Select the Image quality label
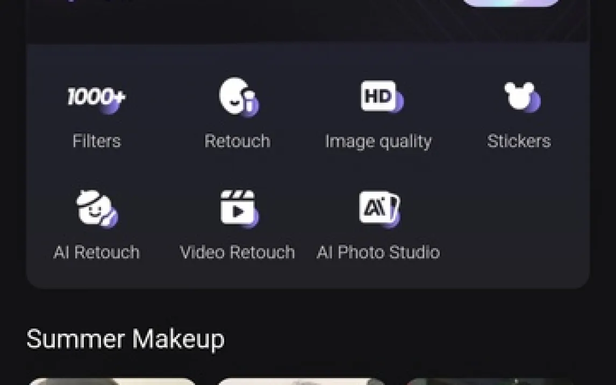This screenshot has width=616, height=385. click(x=378, y=141)
